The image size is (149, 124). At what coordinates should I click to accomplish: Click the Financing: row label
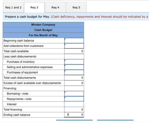click(x=10, y=88)
